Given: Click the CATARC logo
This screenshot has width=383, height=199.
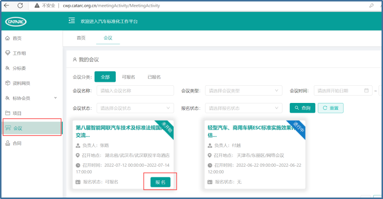Looking at the screenshot, I should [x=18, y=21].
